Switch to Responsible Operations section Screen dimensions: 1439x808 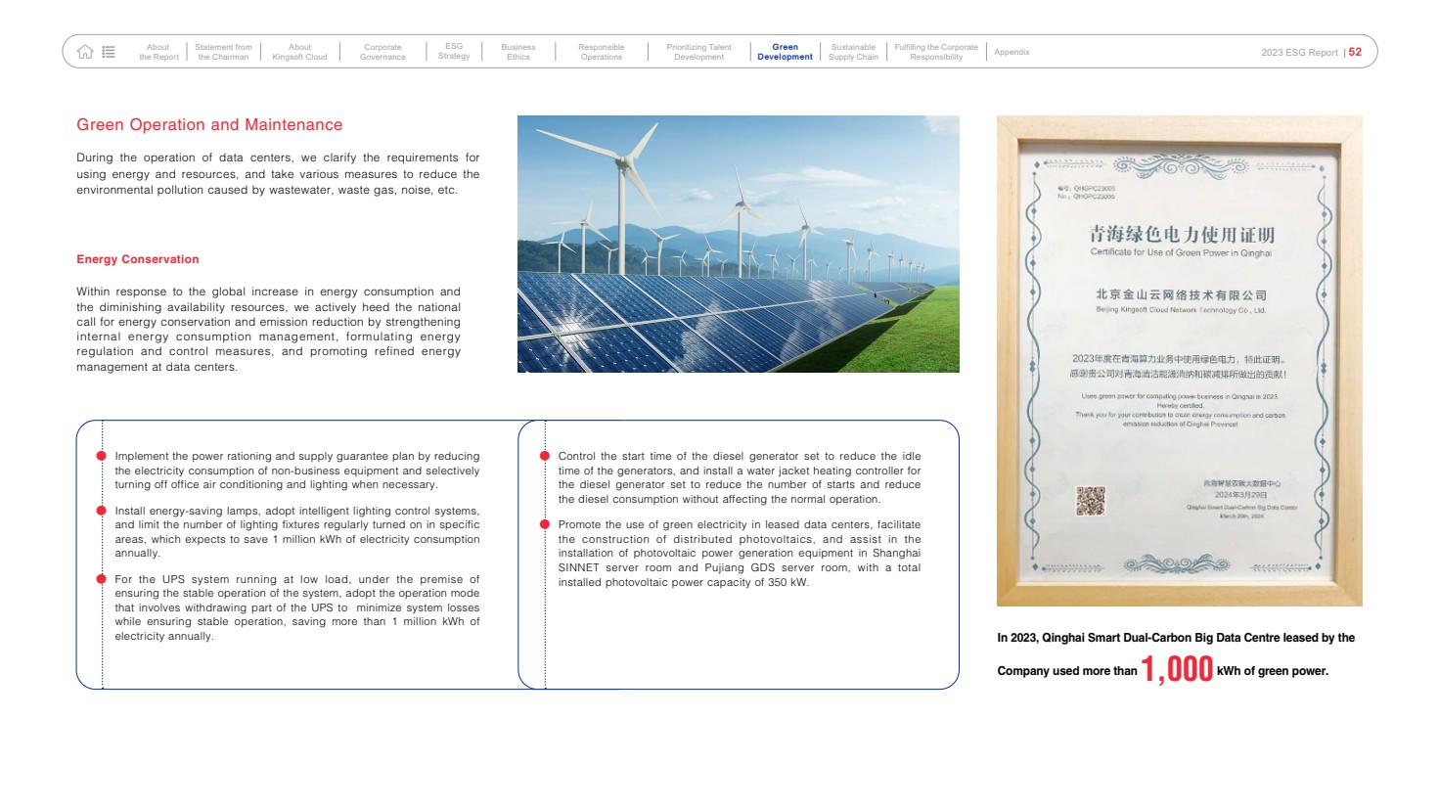(601, 52)
